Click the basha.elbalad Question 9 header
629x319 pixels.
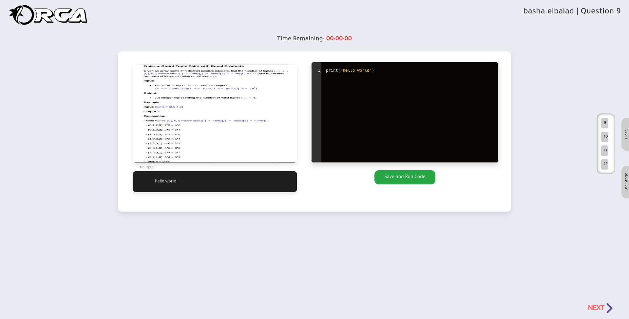572,11
